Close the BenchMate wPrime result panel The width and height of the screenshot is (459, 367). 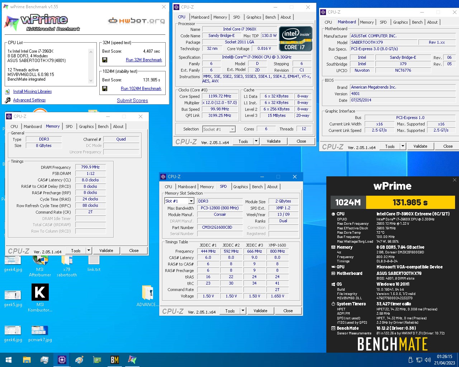click(454, 180)
